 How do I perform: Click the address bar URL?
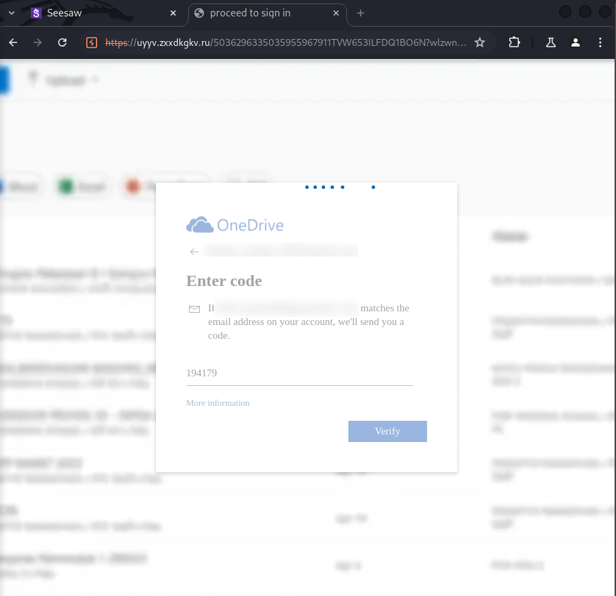(285, 42)
